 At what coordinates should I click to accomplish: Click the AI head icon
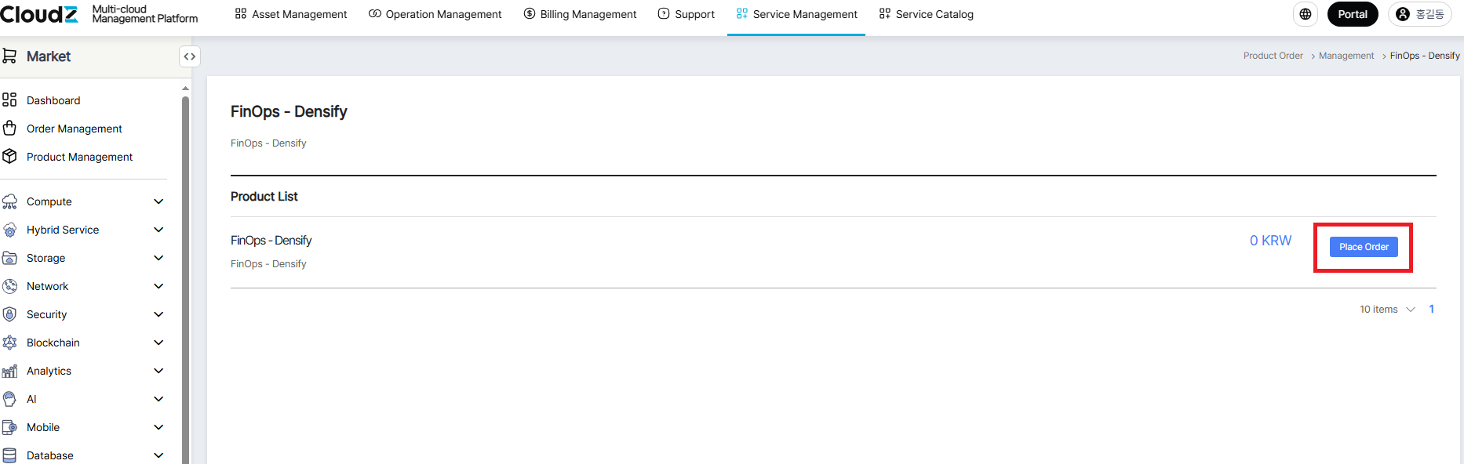pyautogui.click(x=9, y=399)
